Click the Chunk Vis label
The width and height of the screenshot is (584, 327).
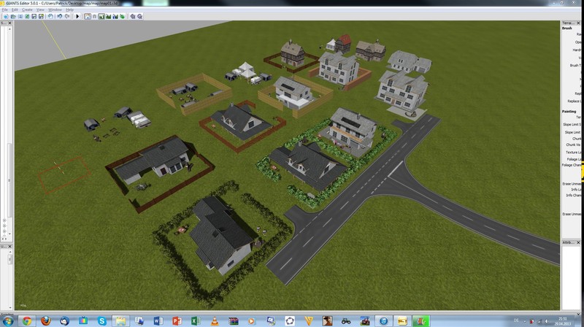tap(573, 145)
